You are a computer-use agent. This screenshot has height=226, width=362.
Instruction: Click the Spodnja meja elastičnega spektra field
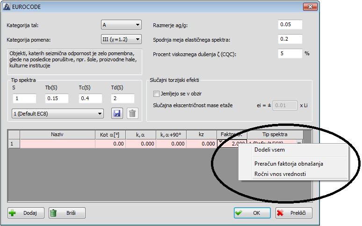pos(290,39)
